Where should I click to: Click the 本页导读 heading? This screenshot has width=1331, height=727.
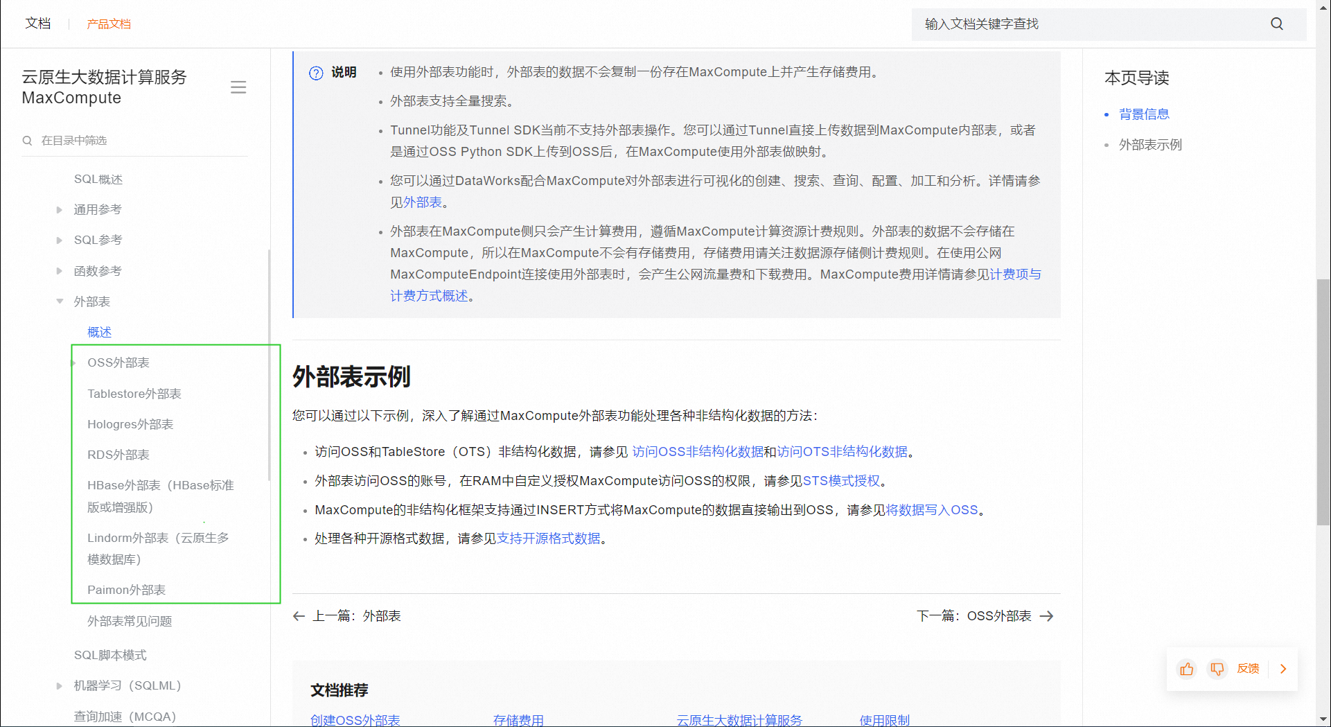coord(1136,78)
